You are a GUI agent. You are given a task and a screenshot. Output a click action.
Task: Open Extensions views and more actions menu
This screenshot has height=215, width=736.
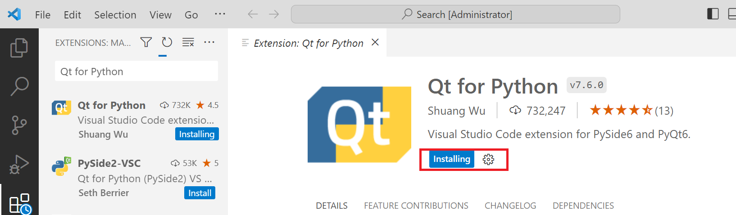[x=209, y=42]
